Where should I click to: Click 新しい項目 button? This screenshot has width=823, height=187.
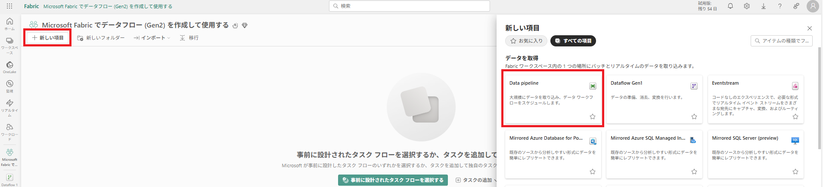coord(47,38)
